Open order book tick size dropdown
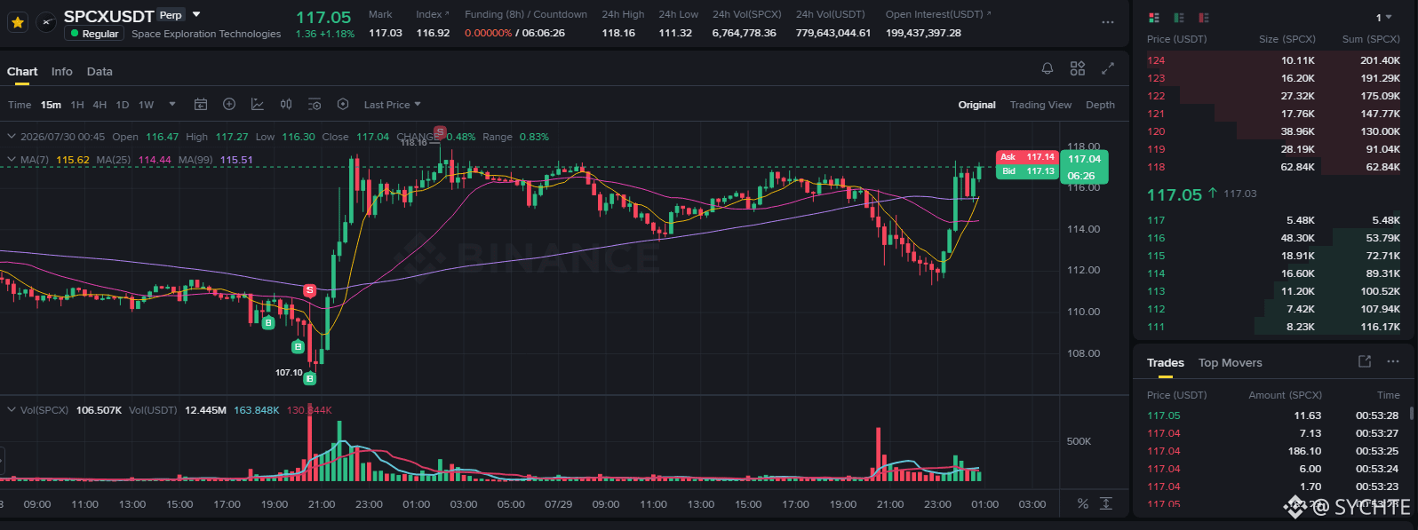The image size is (1418, 530). click(x=1384, y=18)
